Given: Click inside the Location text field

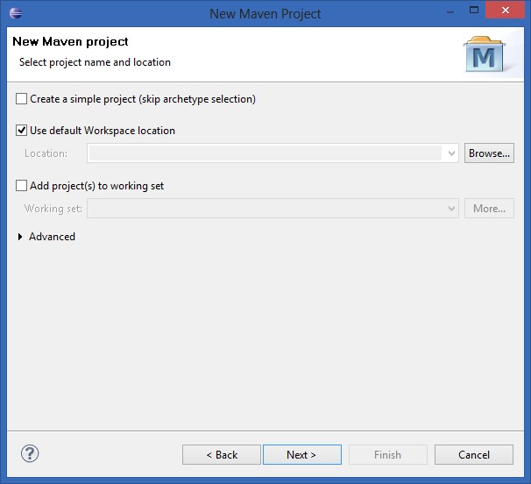Looking at the screenshot, I should pyautogui.click(x=265, y=153).
